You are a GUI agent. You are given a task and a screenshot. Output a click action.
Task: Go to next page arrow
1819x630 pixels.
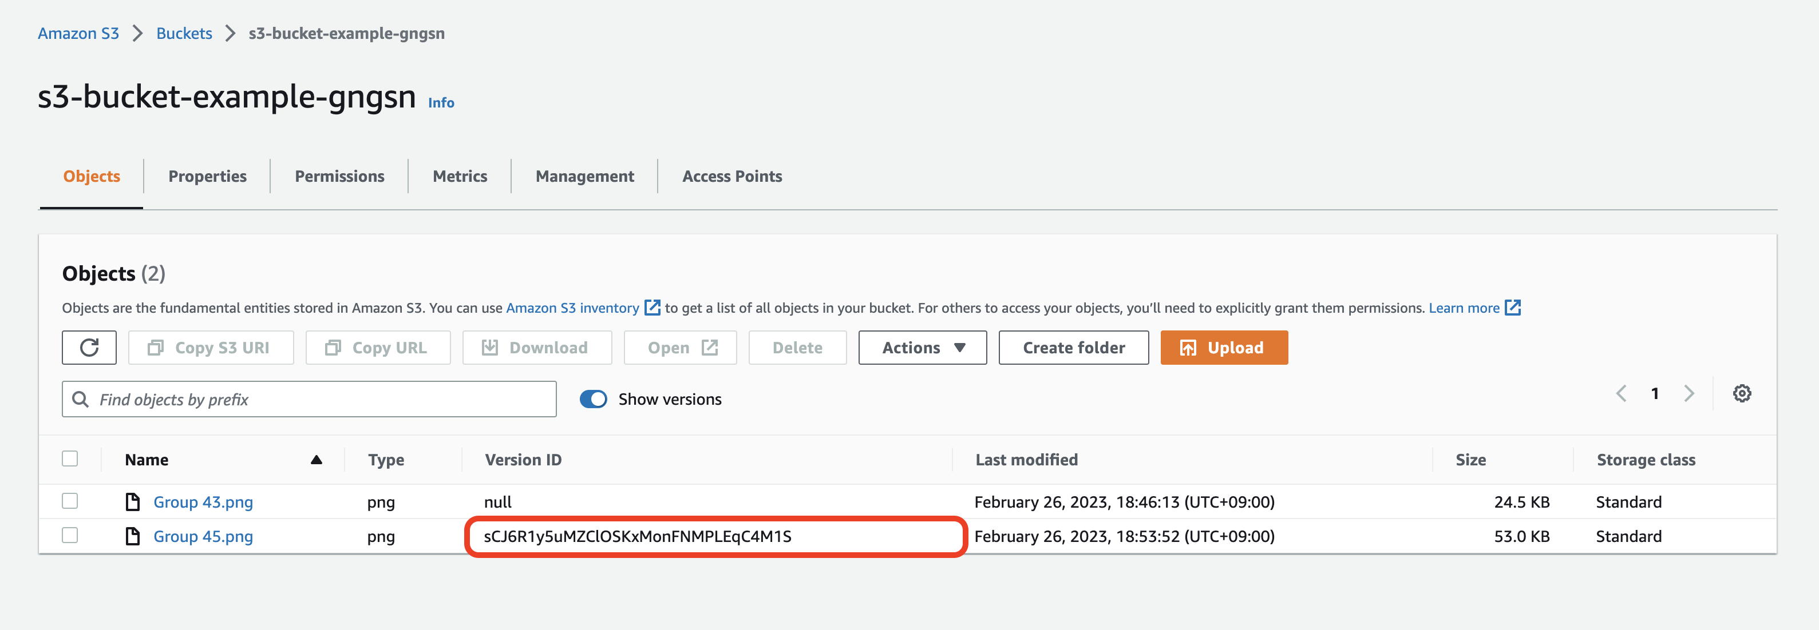click(1689, 394)
